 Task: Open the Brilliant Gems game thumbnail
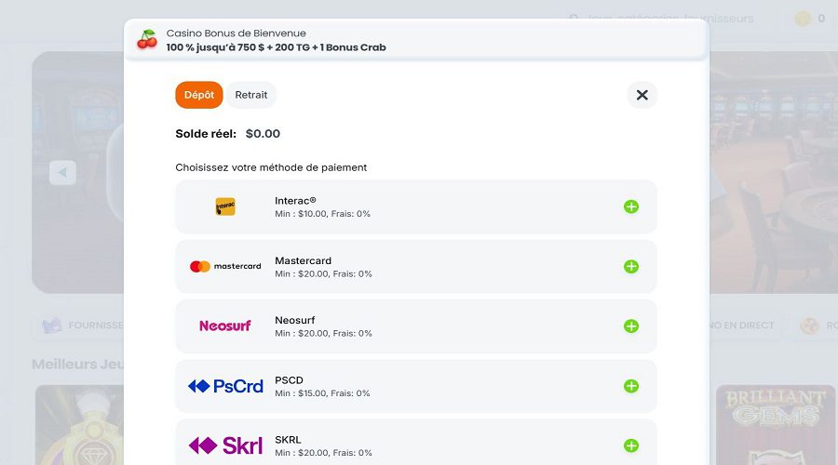click(x=776, y=425)
